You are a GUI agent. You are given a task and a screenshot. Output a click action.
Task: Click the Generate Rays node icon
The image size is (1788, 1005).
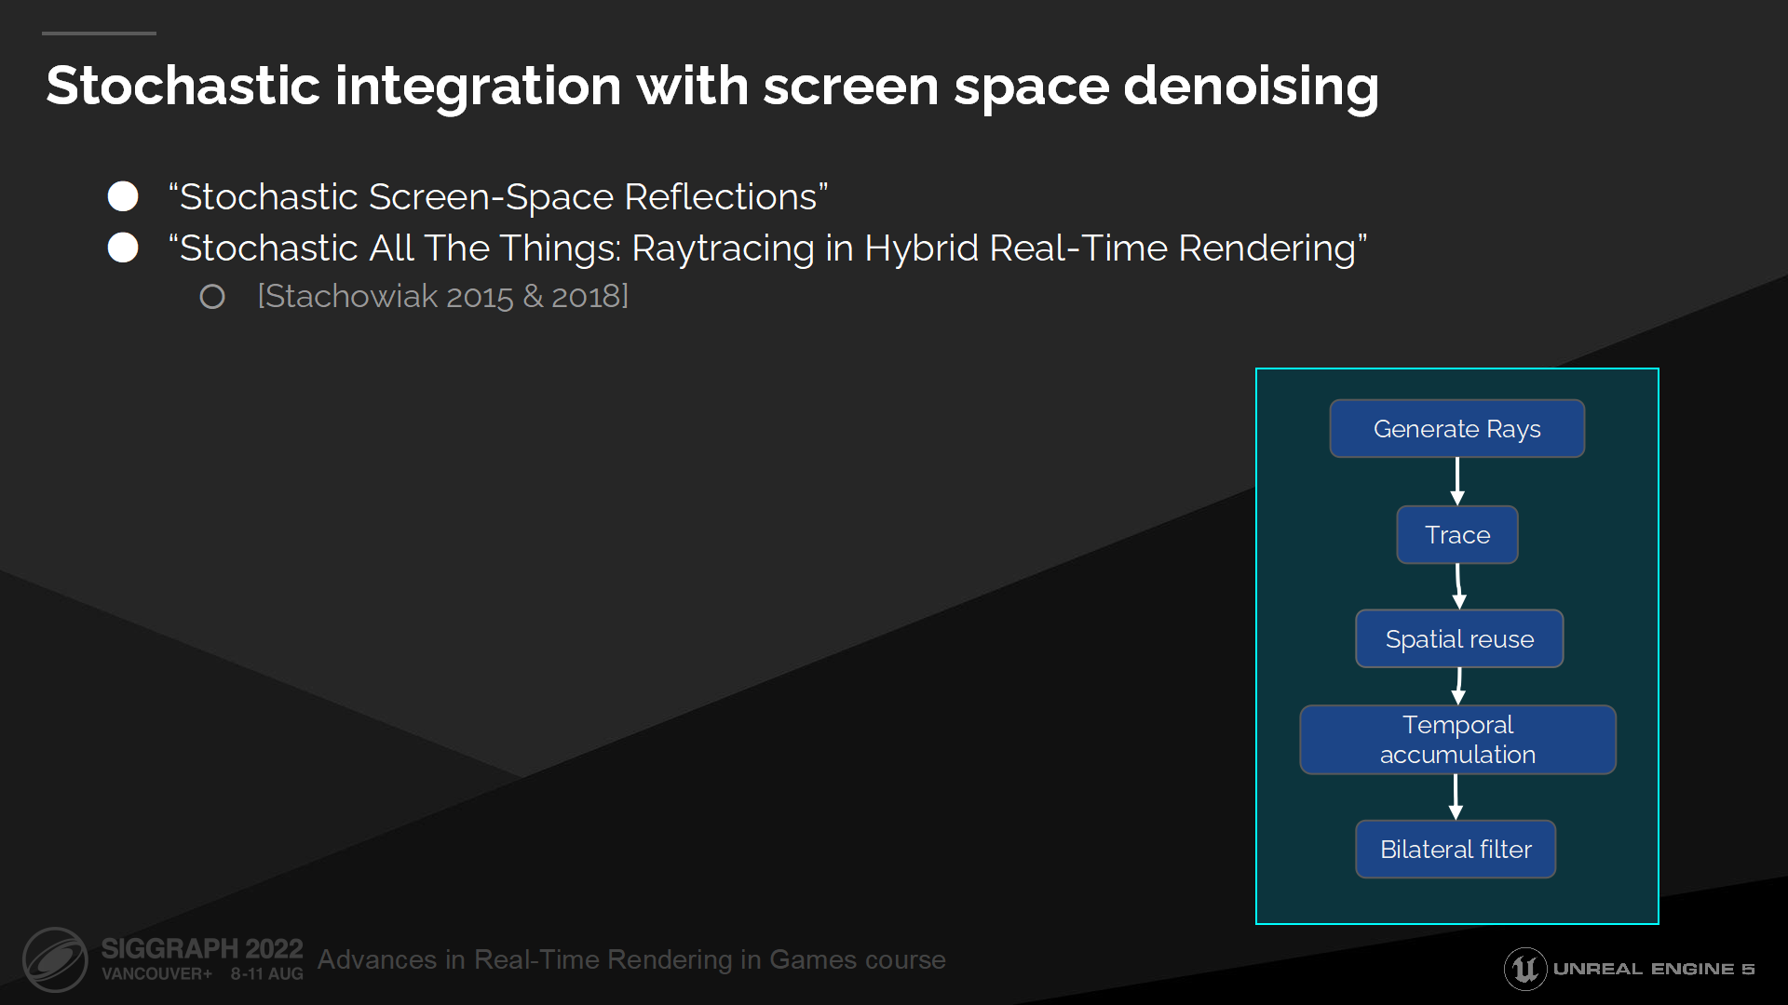tap(1456, 428)
